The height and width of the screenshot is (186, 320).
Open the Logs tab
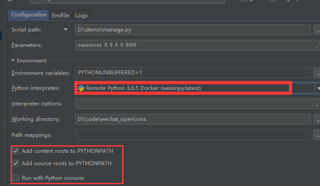[81, 15]
